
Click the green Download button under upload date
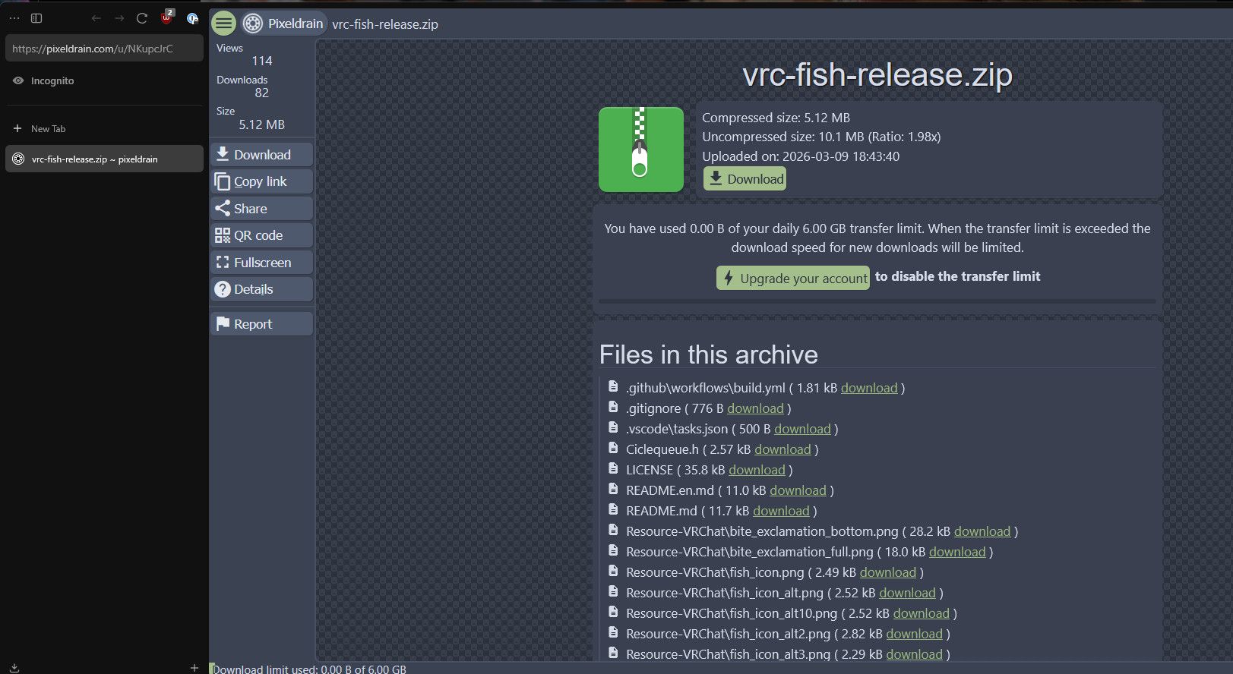tap(745, 179)
